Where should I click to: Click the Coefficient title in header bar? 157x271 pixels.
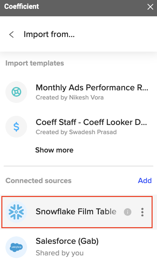(22, 6)
